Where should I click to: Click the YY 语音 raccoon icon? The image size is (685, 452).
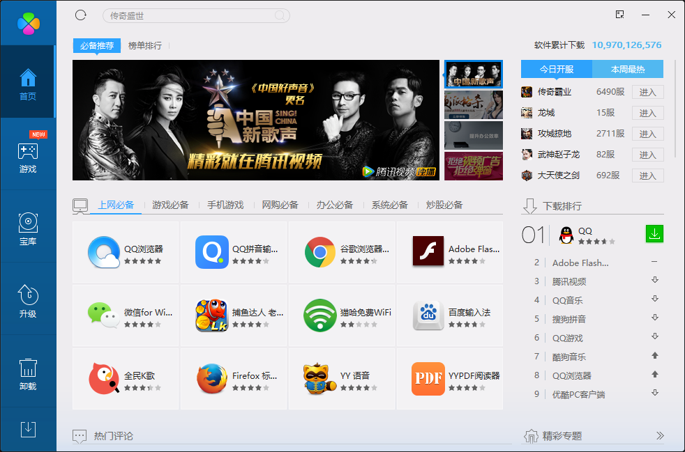[x=319, y=379]
